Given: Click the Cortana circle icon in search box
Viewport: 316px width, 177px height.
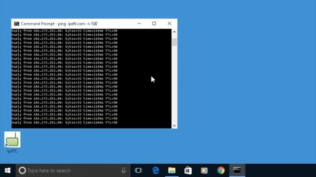Looking at the screenshot, I should tap(22, 171).
